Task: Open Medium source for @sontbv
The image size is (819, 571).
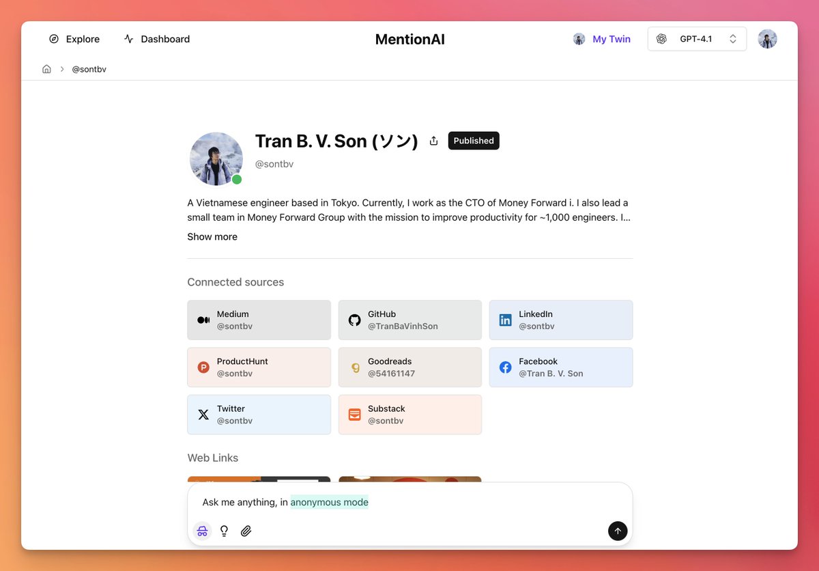Action: [x=259, y=319]
